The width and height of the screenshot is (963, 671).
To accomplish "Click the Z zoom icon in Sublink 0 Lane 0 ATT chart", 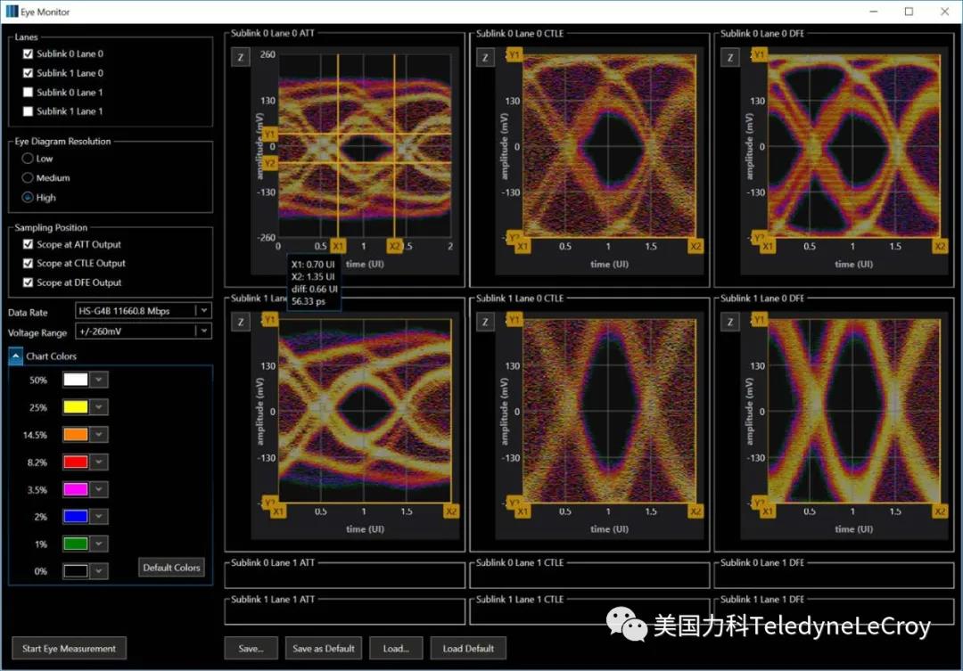I will tap(239, 57).
